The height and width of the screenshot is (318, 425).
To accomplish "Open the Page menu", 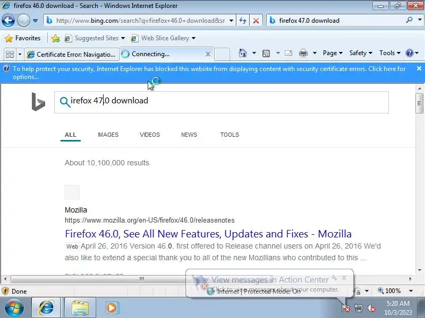I will coord(333,53).
